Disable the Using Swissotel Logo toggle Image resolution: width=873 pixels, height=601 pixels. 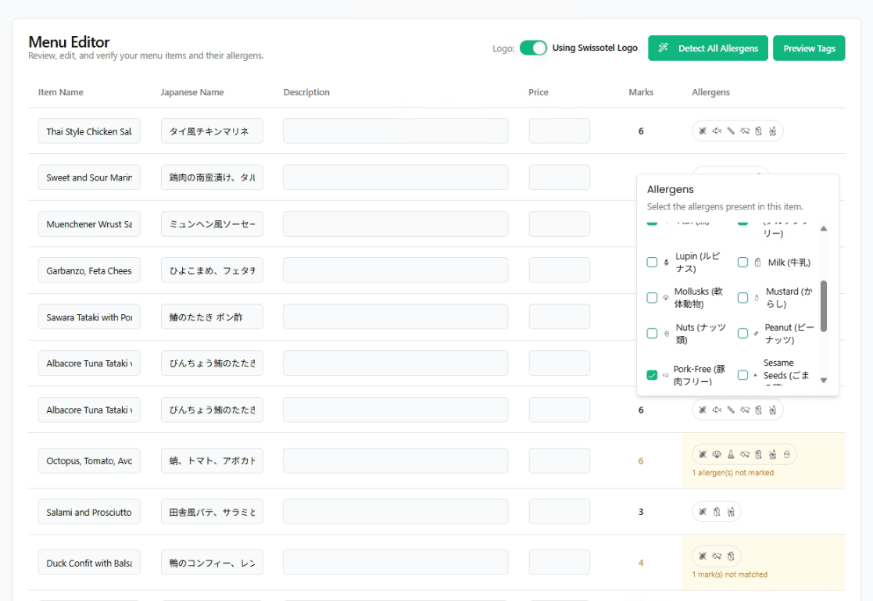pos(534,48)
